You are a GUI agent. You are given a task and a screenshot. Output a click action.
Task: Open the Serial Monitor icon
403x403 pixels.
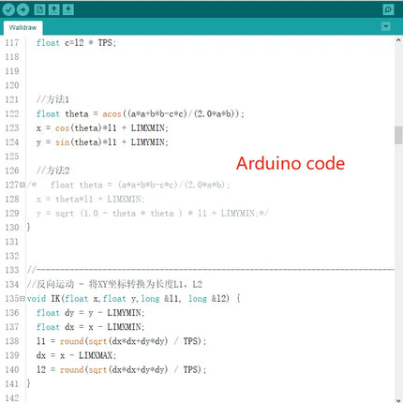[388, 9]
